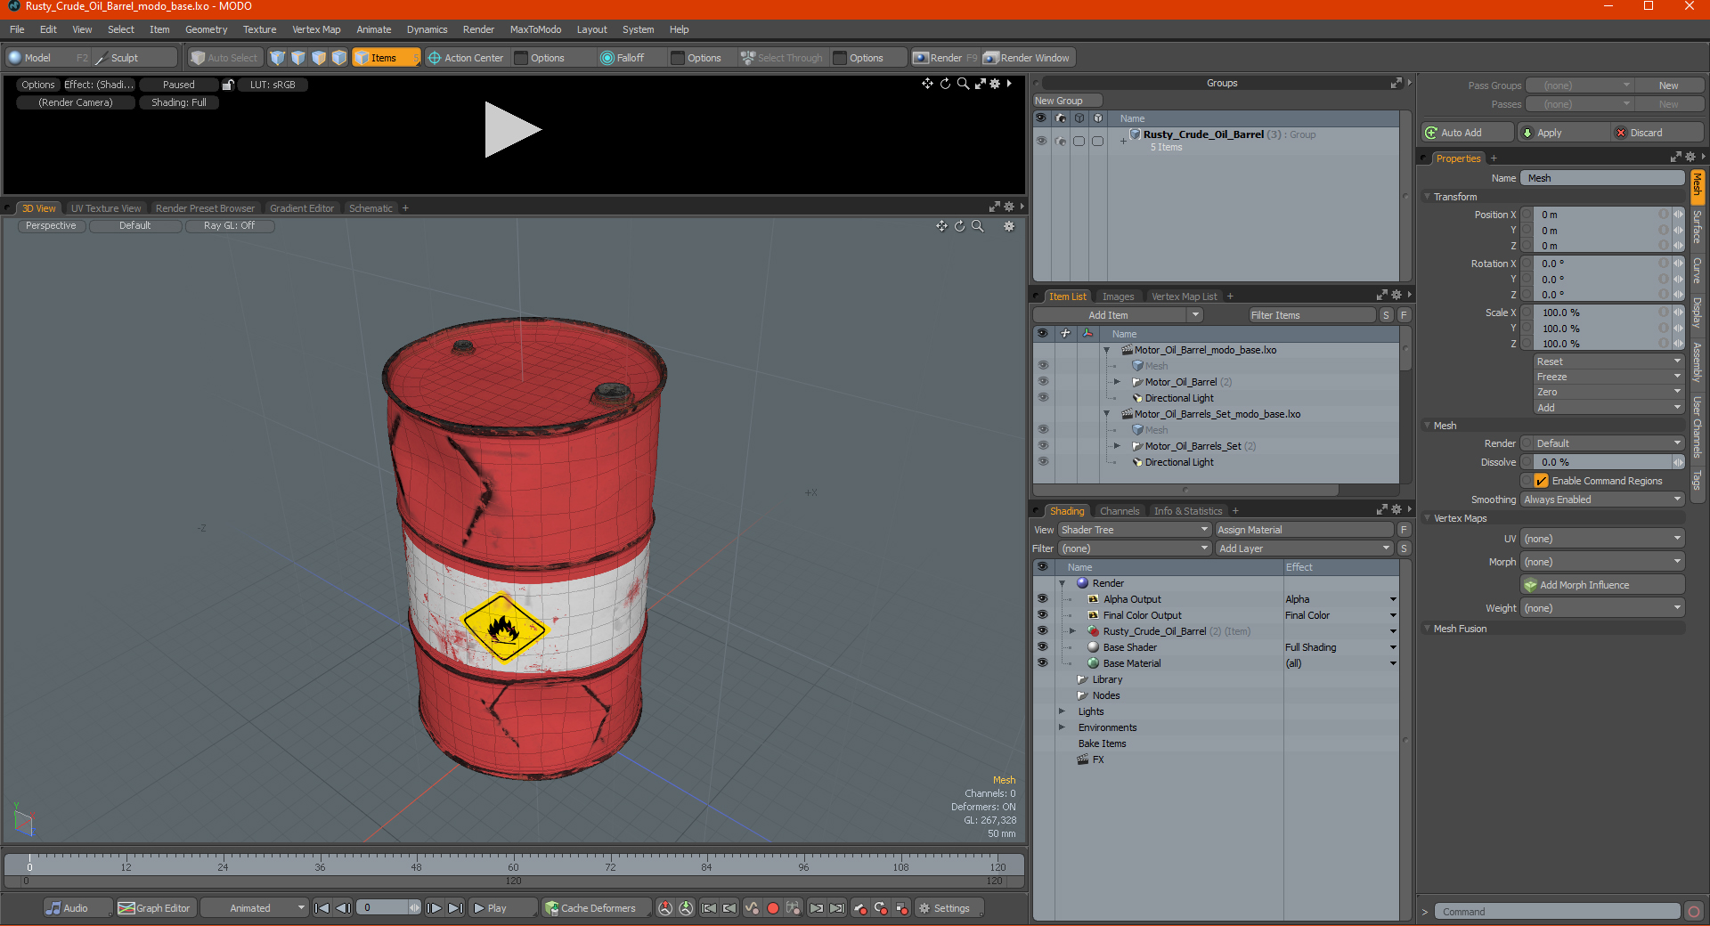Select Vertices selection mode cube icon

coord(278,58)
